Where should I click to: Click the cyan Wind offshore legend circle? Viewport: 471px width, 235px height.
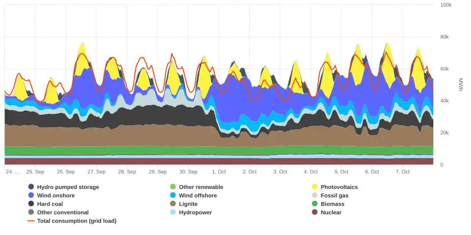(173, 195)
